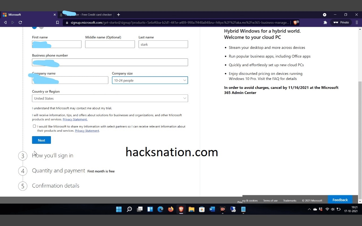Open Microsoft Store from the taskbar
This screenshot has width=362, height=226.
tap(202, 209)
